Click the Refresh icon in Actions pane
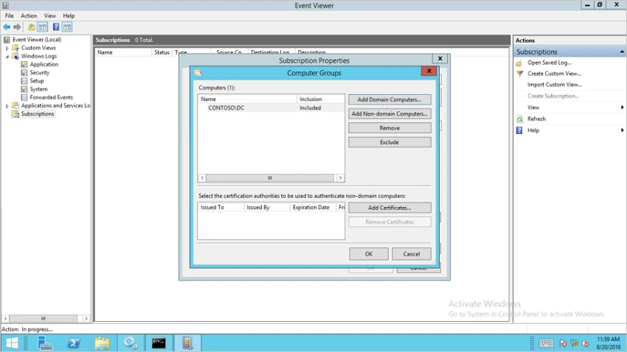This screenshot has width=627, height=352. [520, 119]
